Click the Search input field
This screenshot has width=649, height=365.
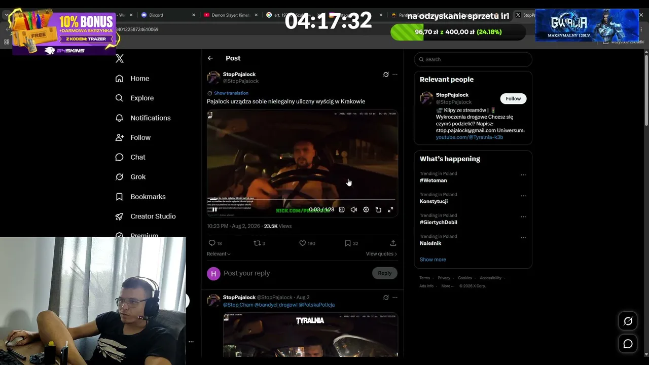pos(473,59)
